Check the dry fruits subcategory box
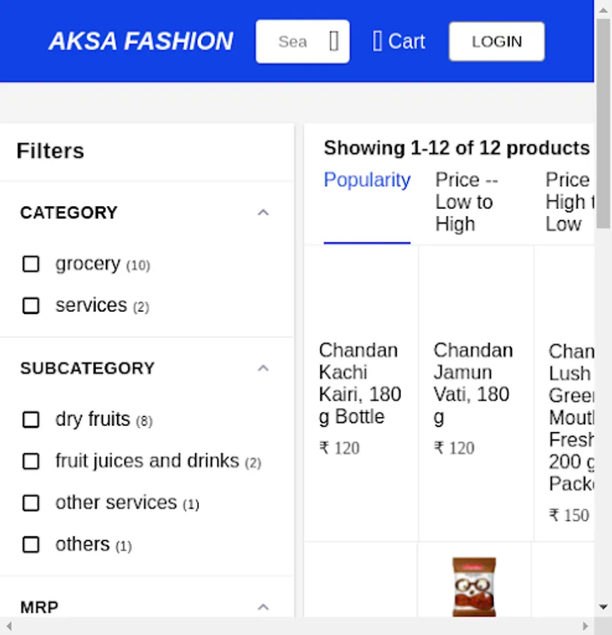Viewport: 612px width, 635px height. [x=31, y=420]
